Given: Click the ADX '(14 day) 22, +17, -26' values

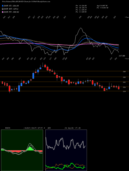Looking at the screenshot, I should point(72,128).
